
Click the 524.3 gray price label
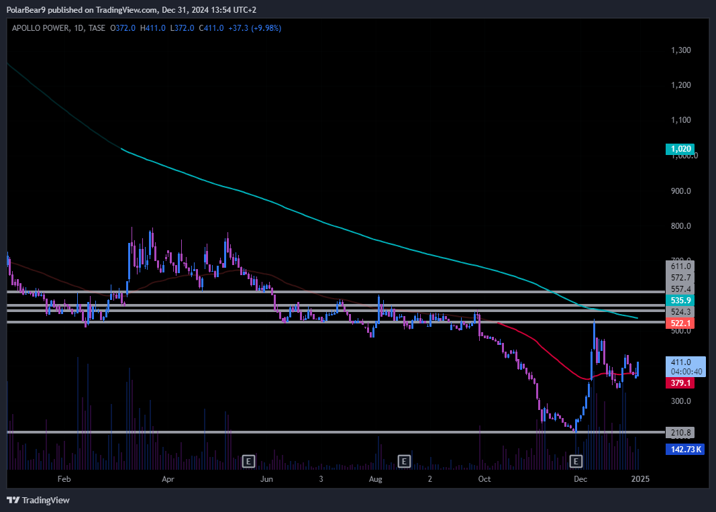(x=680, y=312)
